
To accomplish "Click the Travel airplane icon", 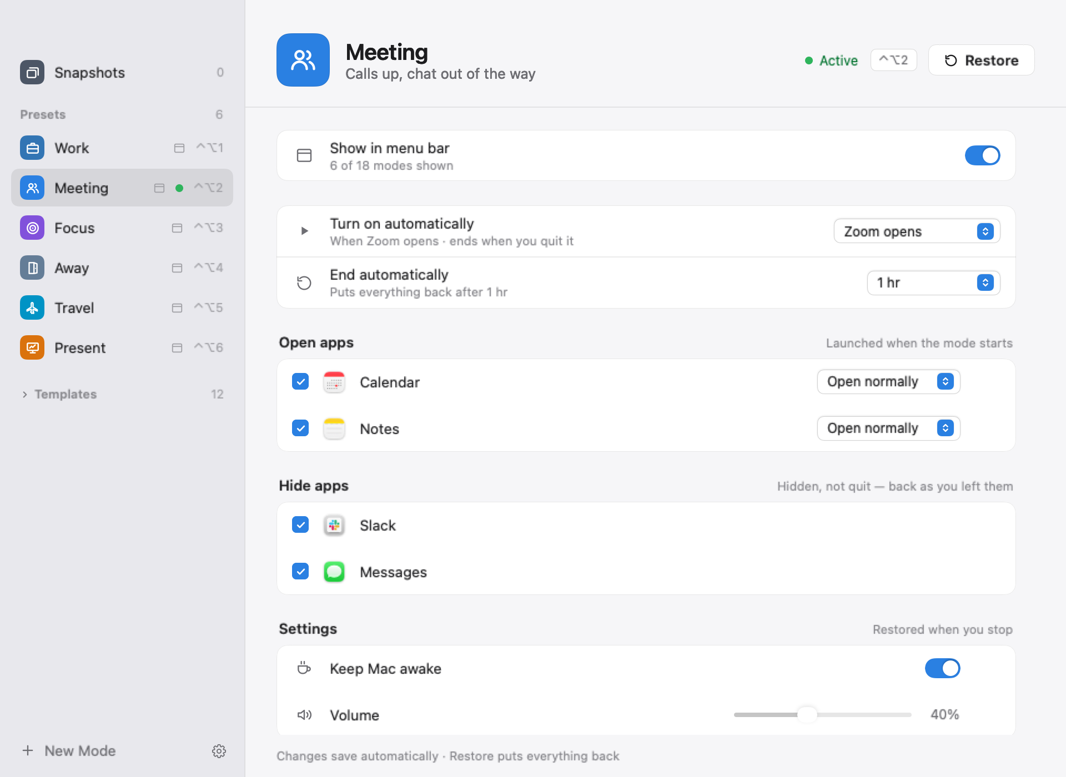I will pos(32,307).
